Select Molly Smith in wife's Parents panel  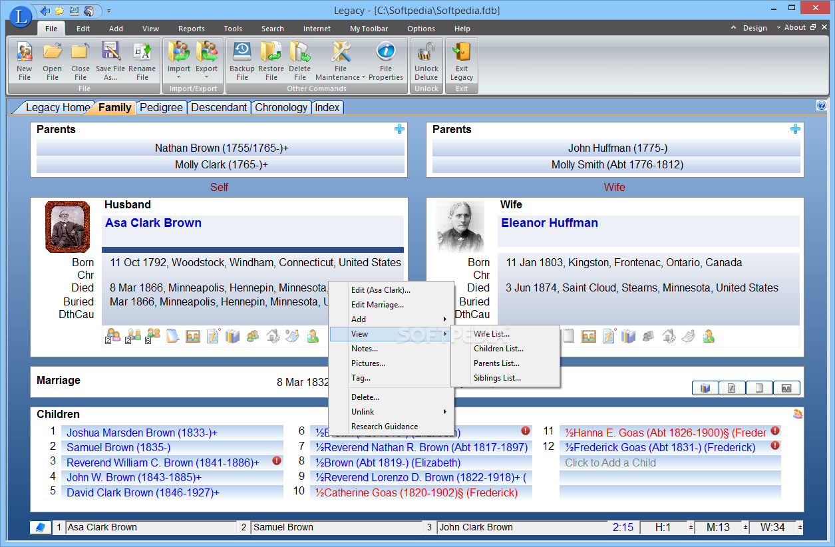tap(616, 164)
